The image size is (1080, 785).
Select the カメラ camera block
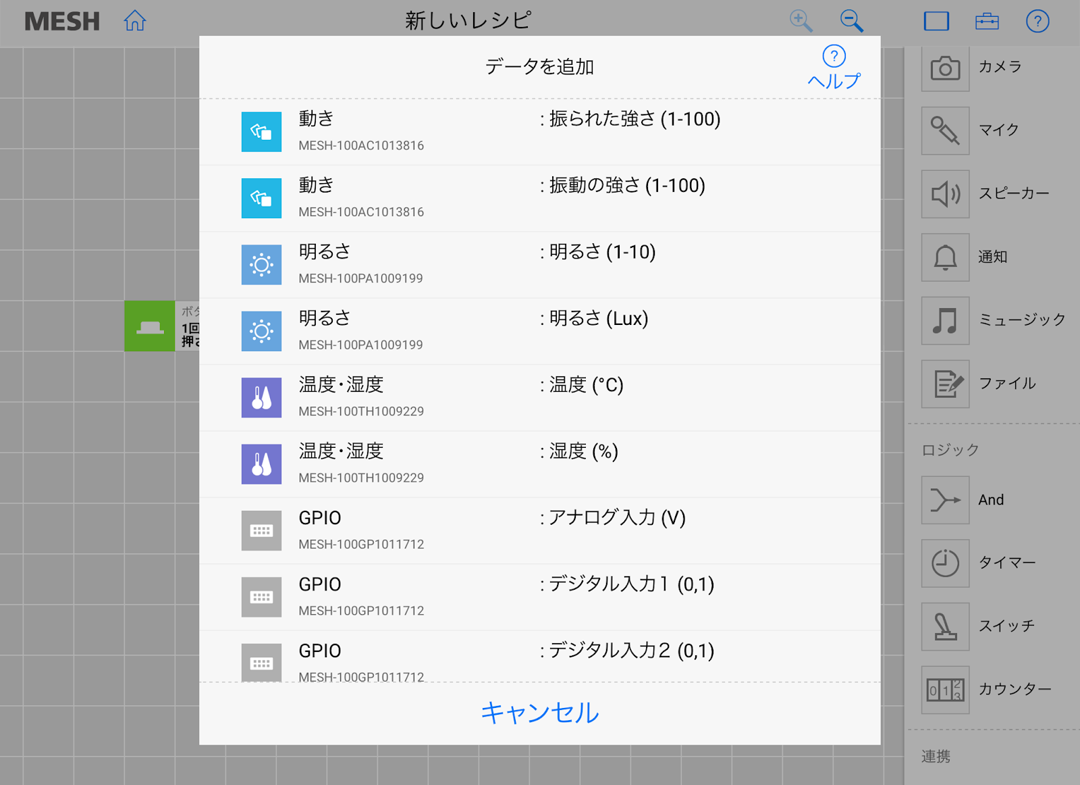(946, 68)
